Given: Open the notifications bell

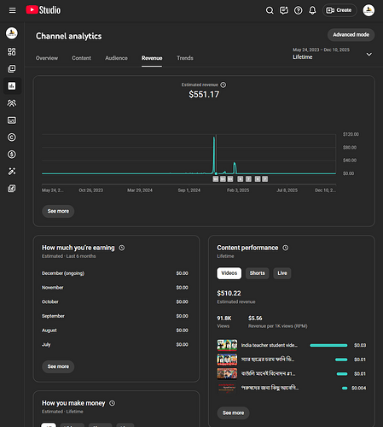Looking at the screenshot, I should tap(312, 10).
